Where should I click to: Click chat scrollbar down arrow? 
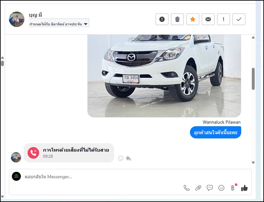pos(253,162)
